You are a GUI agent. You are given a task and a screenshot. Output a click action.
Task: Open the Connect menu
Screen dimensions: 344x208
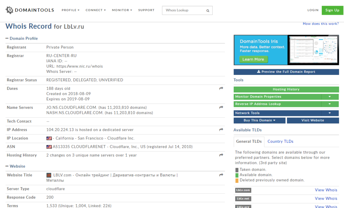pos(96,10)
